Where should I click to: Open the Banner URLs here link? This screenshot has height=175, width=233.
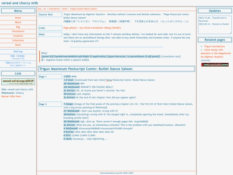point(11,96)
